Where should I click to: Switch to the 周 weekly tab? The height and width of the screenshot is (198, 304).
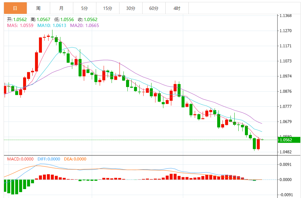point(38,8)
